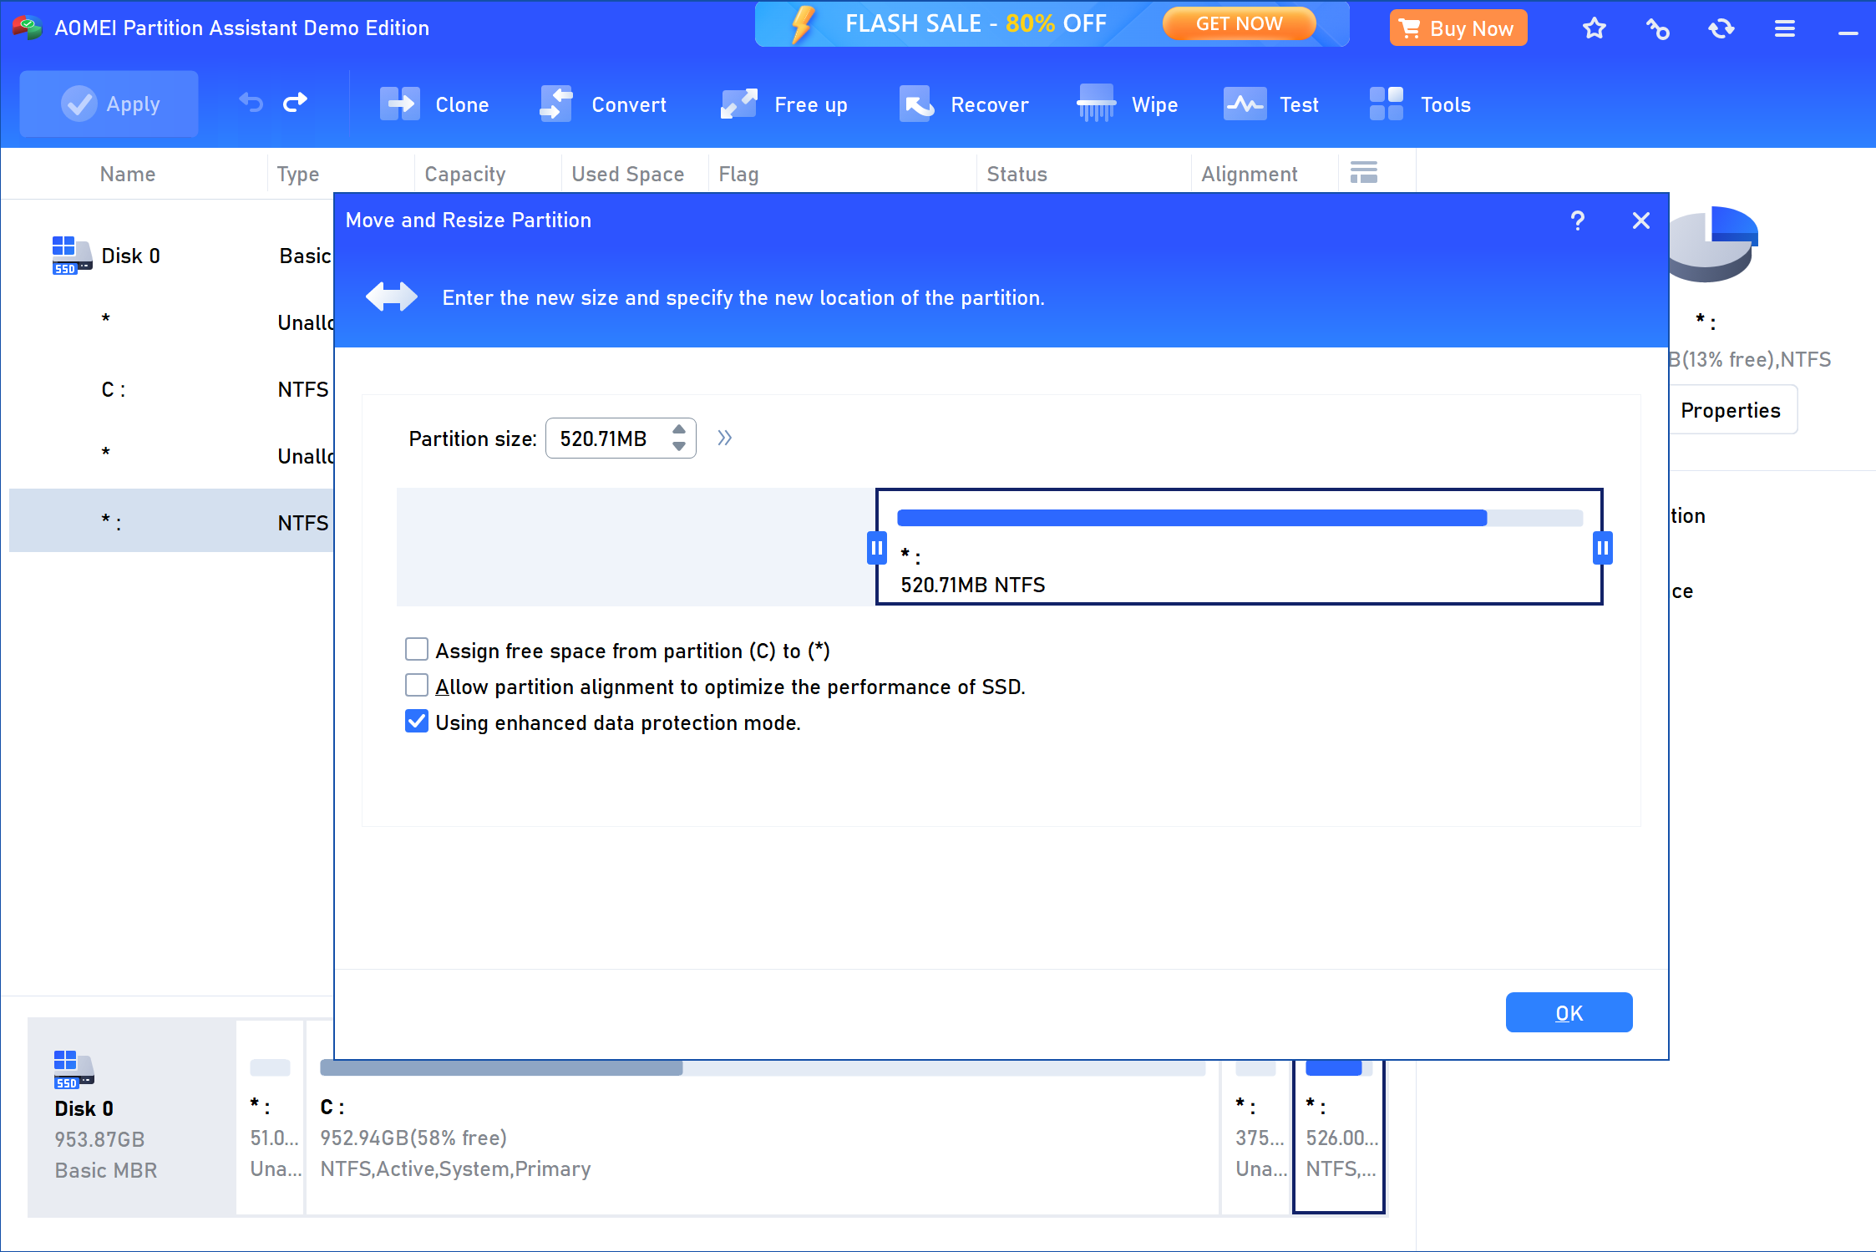Image resolution: width=1876 pixels, height=1252 pixels.
Task: Click GET NOW in the flash sale banner
Action: 1239,23
